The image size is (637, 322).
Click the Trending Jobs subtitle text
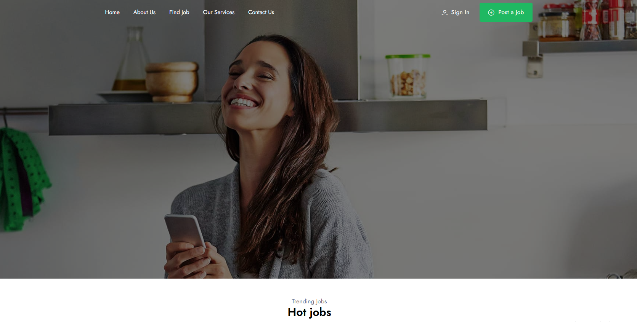coord(309,301)
